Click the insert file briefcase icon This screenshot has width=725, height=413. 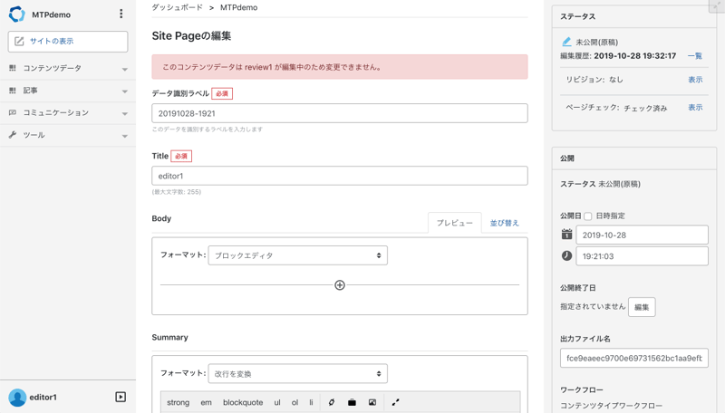tap(352, 402)
